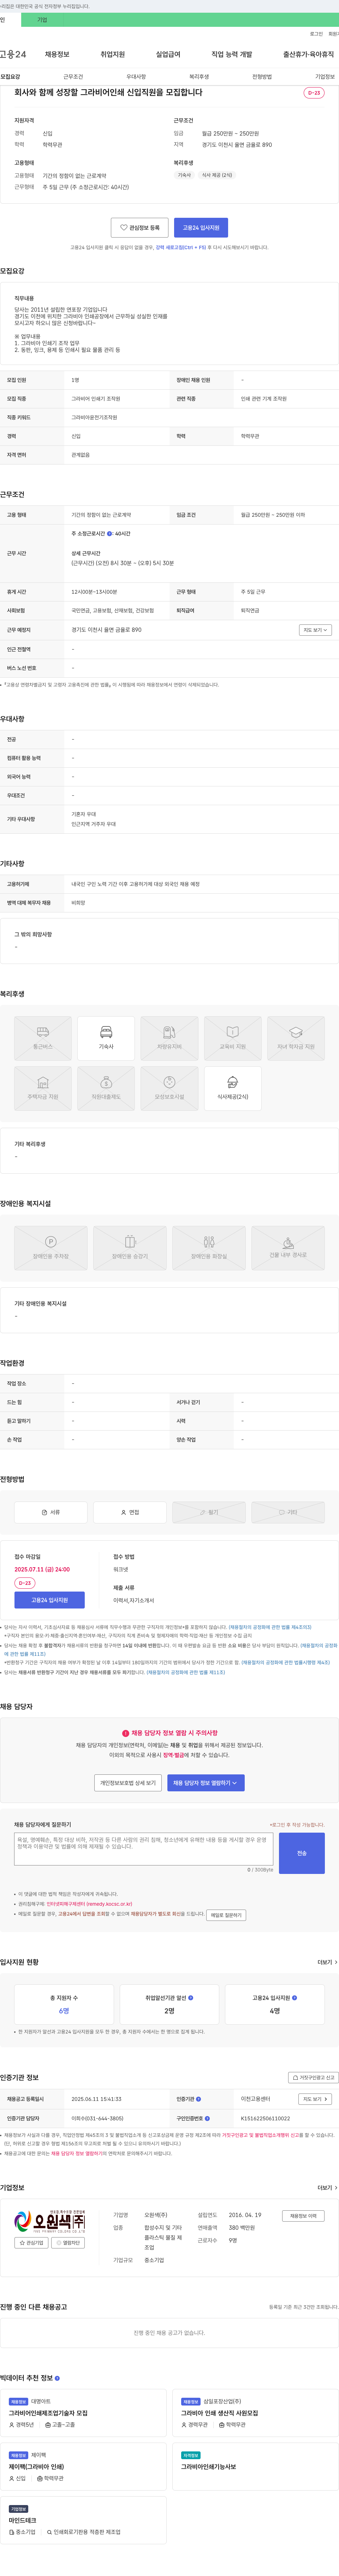Image resolution: width=339 pixels, height=2576 pixels.
Task: Open the 출산휴가·육아휴직 menu
Action: click(x=308, y=54)
